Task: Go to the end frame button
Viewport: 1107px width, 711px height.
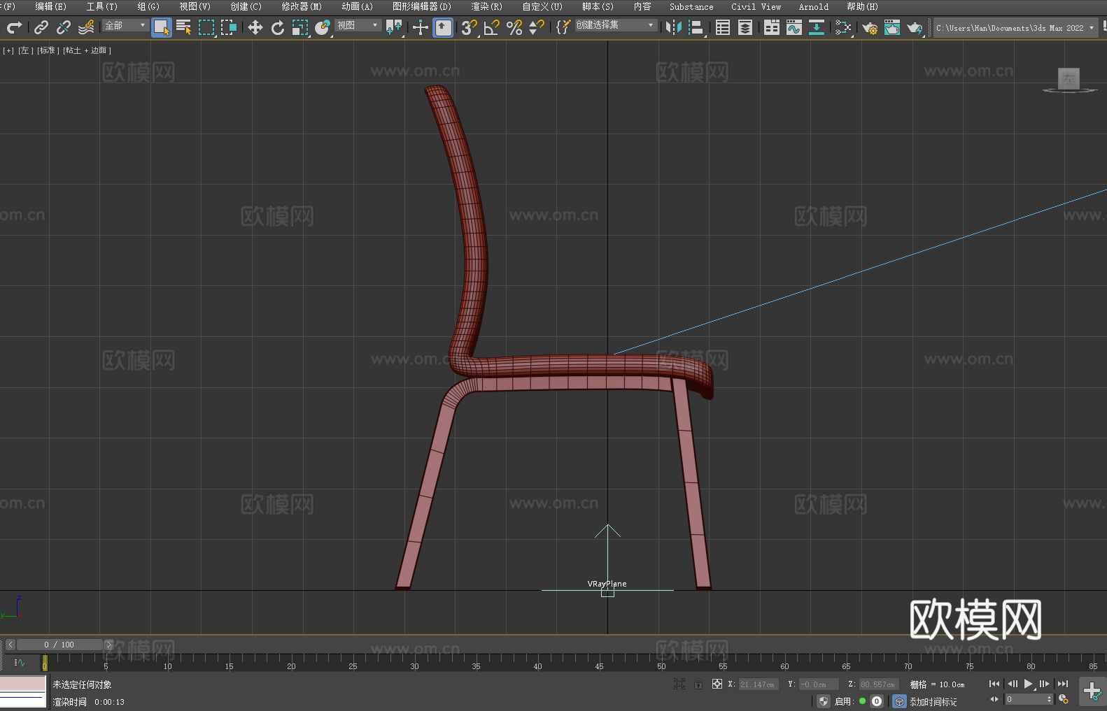Action: click(1063, 684)
